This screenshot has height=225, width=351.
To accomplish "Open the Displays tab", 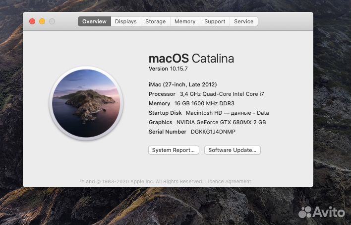I will (x=126, y=21).
